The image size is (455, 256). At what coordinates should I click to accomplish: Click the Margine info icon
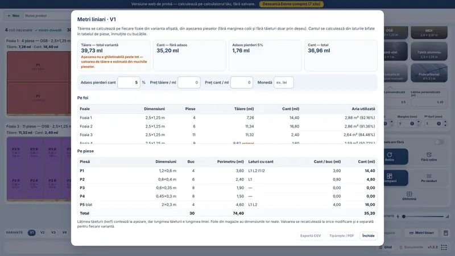point(412,123)
